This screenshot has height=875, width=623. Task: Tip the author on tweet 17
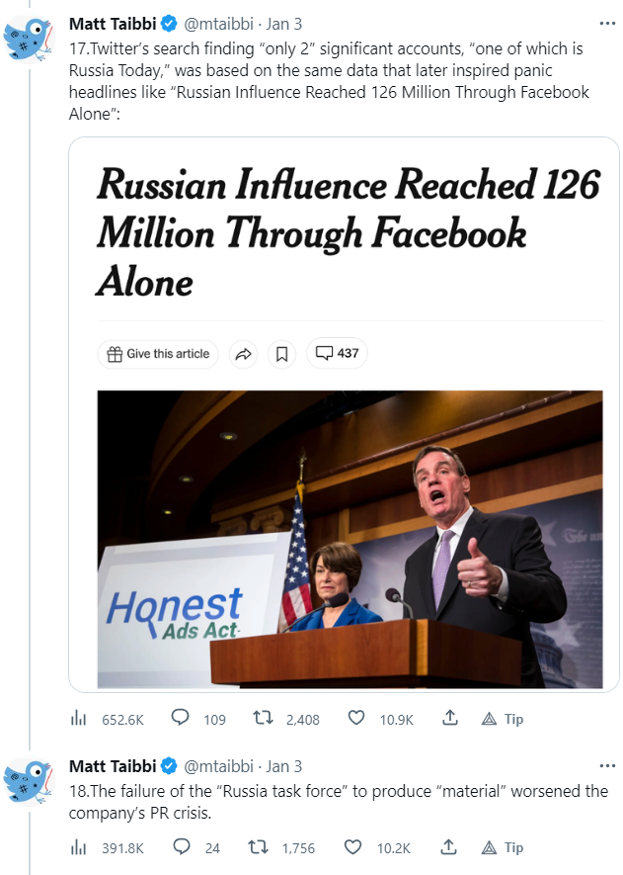[x=503, y=719]
